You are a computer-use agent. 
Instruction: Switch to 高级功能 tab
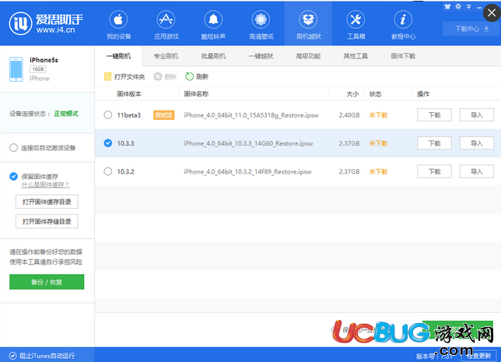(x=308, y=56)
